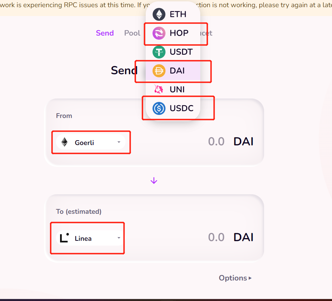The height and width of the screenshot is (301, 332).
Task: Expand the Options section
Action: [x=235, y=278]
